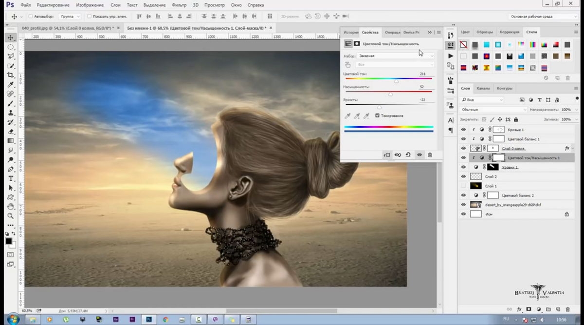Open Основная рабочая среда workspace dropdown
The height and width of the screenshot is (325, 584).
coord(544,17)
